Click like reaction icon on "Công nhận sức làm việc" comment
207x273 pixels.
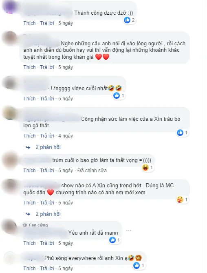click(x=180, y=133)
